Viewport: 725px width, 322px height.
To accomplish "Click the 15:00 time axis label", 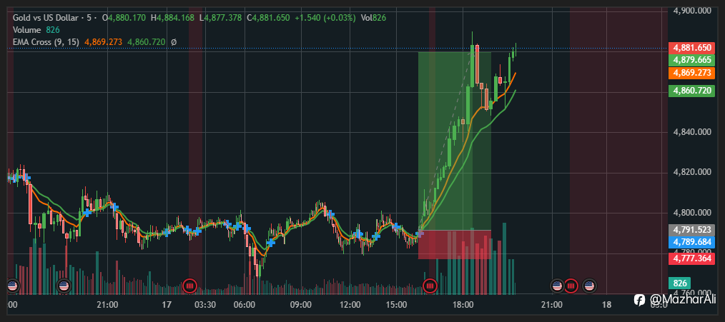I will click(396, 305).
